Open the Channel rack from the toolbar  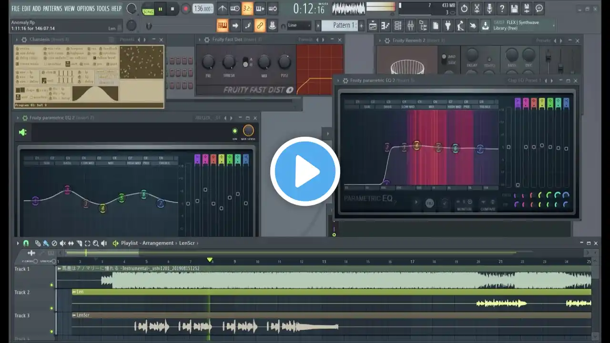coord(397,25)
